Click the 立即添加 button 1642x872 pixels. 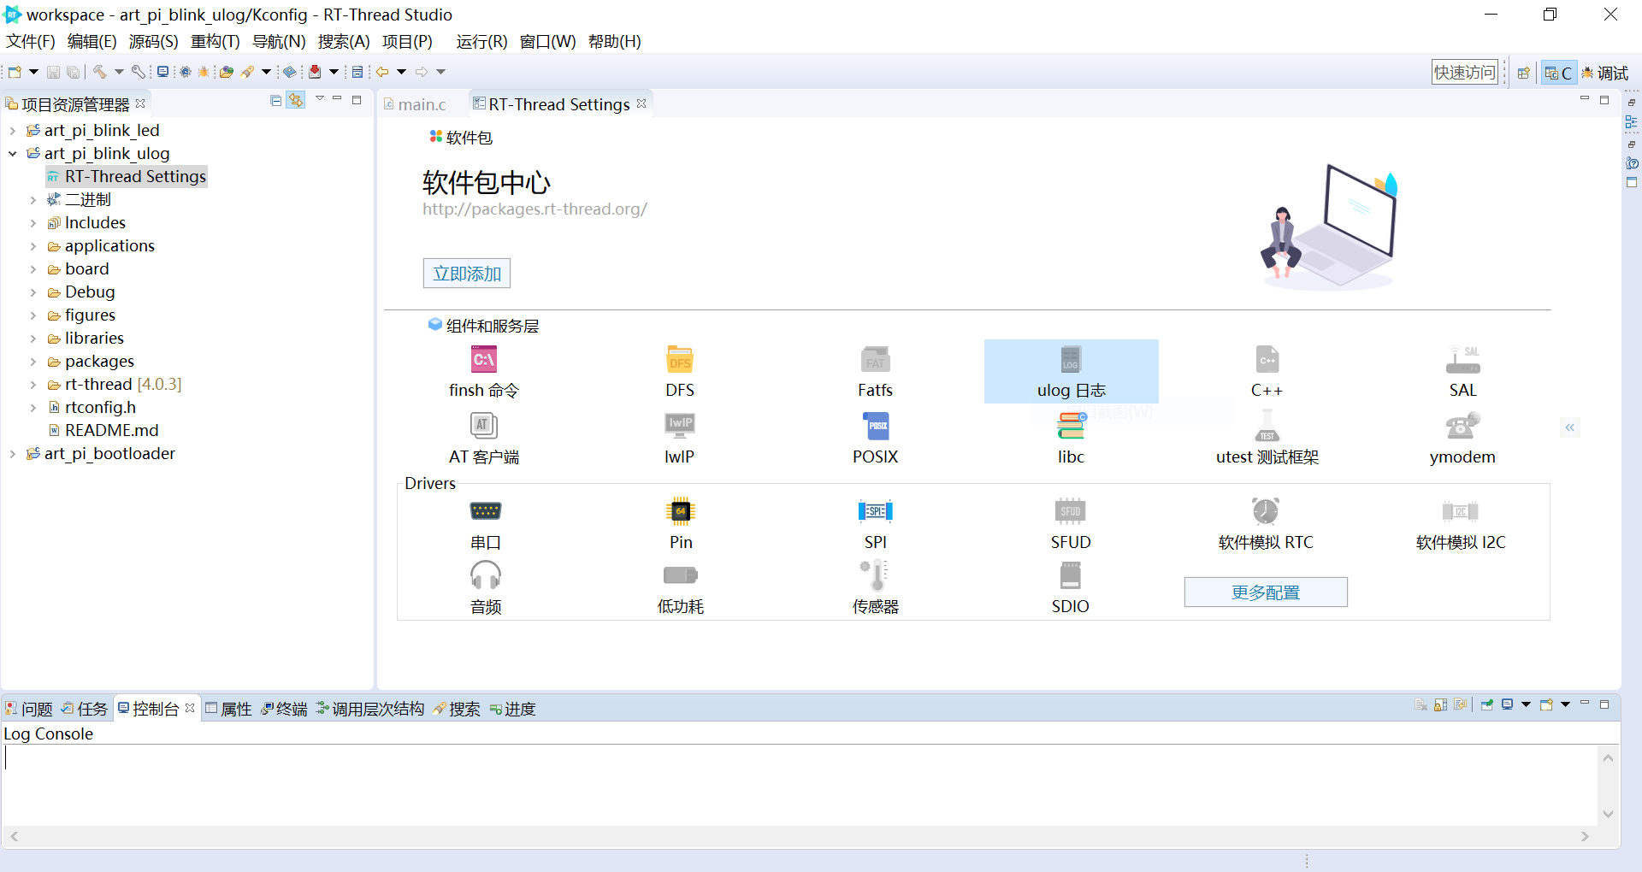tap(466, 274)
